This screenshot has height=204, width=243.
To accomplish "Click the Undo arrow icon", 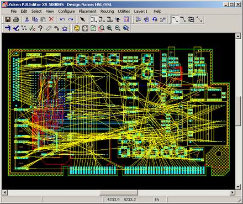I will [62, 19].
